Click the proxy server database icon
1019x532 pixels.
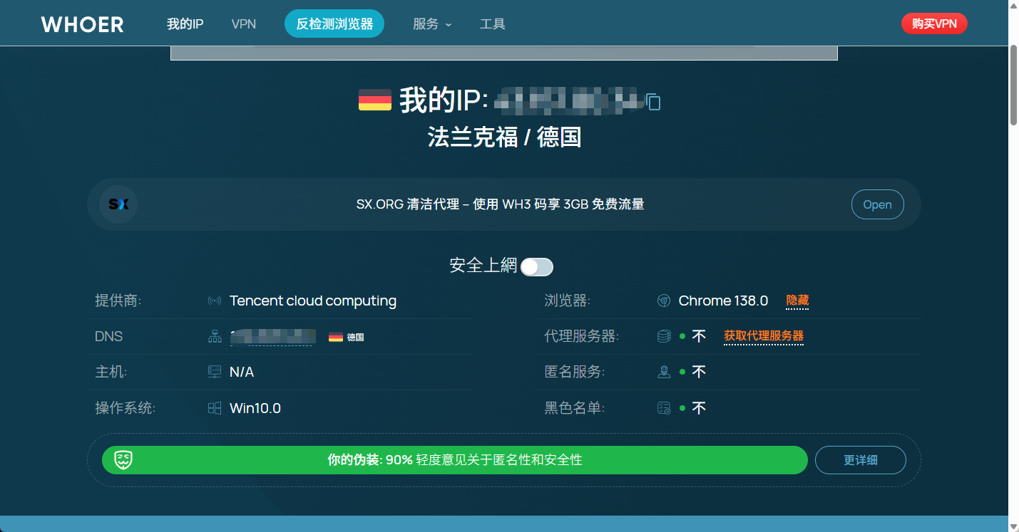[x=664, y=336]
